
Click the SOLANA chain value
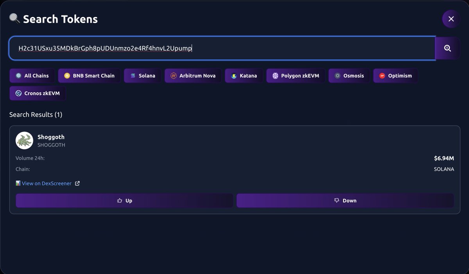pos(444,169)
